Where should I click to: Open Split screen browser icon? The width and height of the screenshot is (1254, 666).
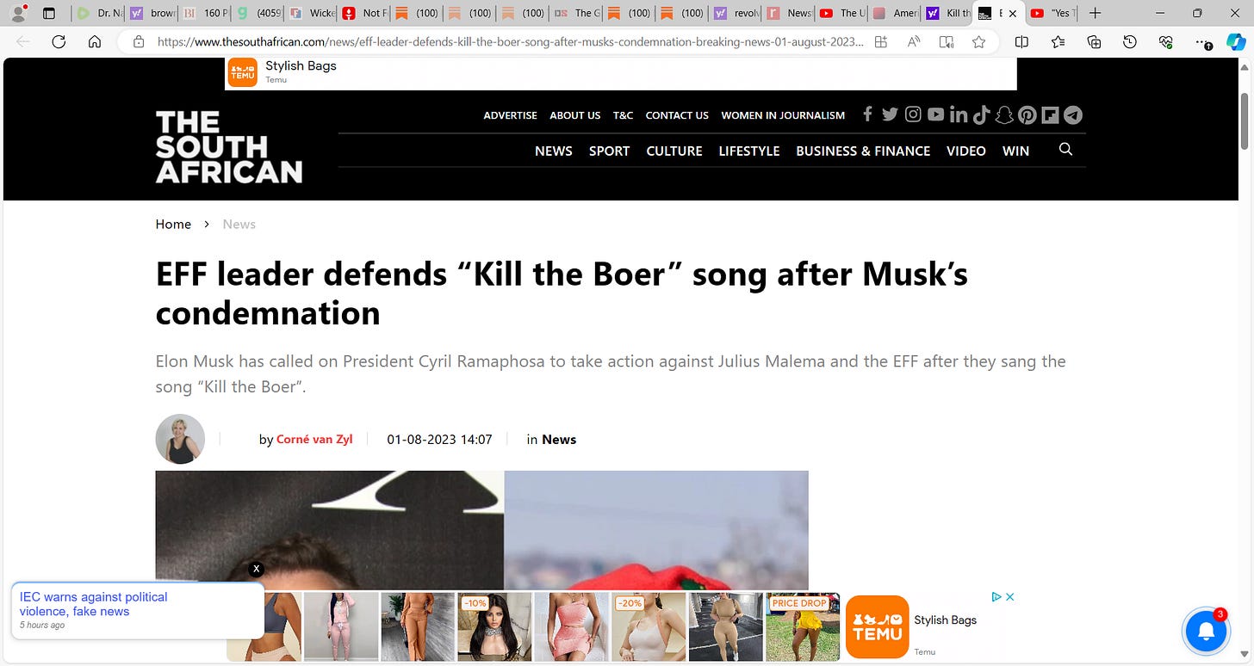click(1021, 41)
